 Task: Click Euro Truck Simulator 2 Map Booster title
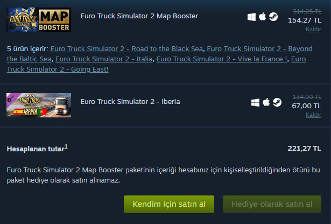coord(139,16)
